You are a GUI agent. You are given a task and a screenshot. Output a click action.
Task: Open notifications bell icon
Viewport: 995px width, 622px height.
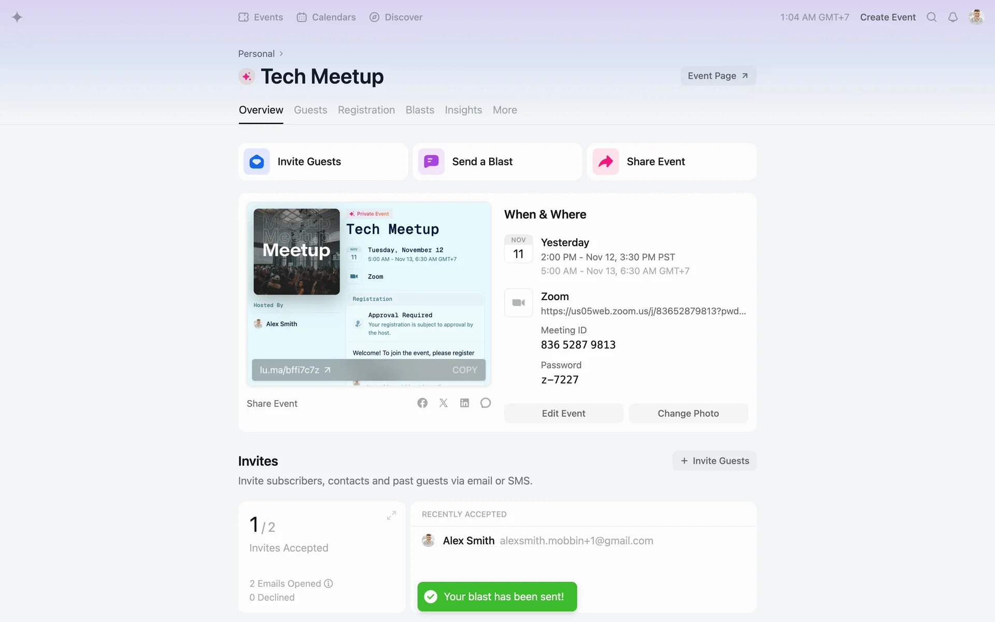[x=953, y=17]
